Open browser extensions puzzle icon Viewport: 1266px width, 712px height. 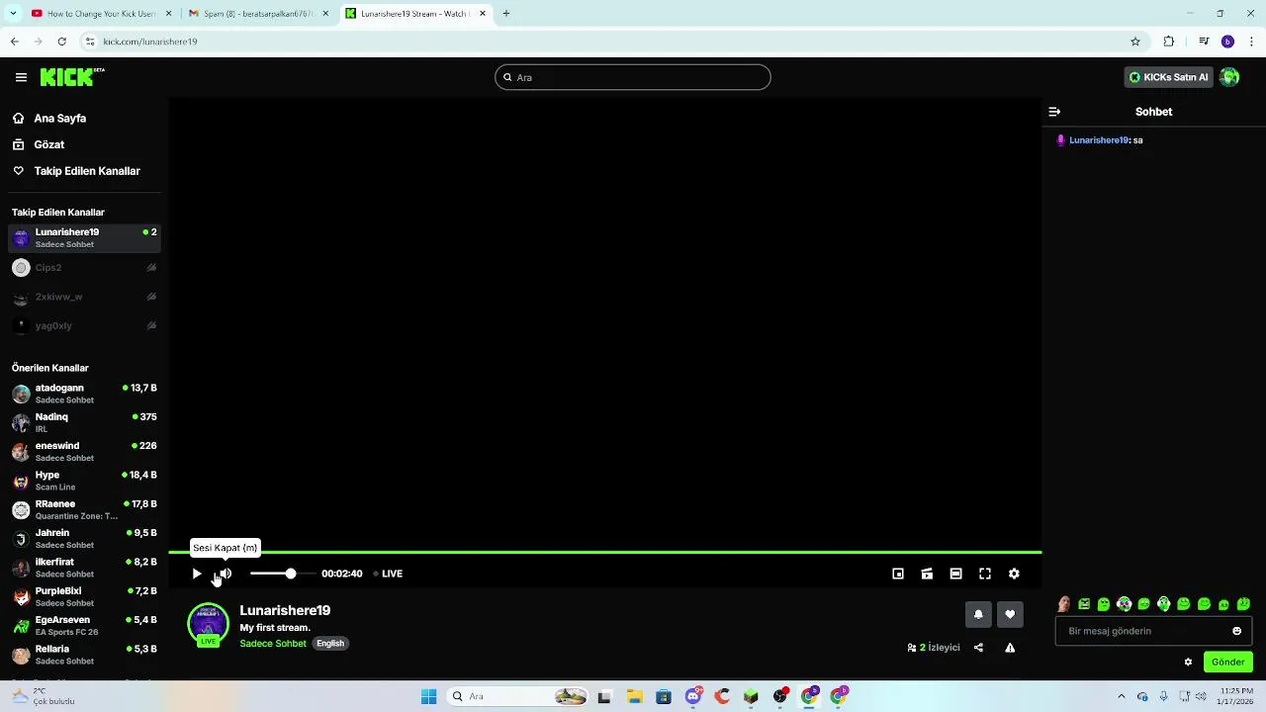tap(1169, 42)
